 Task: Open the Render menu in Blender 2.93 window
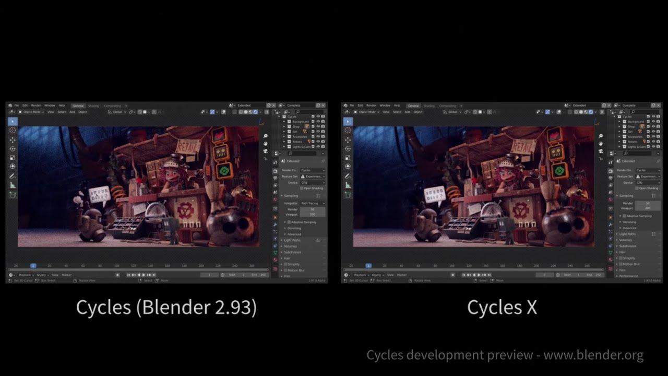coord(36,105)
